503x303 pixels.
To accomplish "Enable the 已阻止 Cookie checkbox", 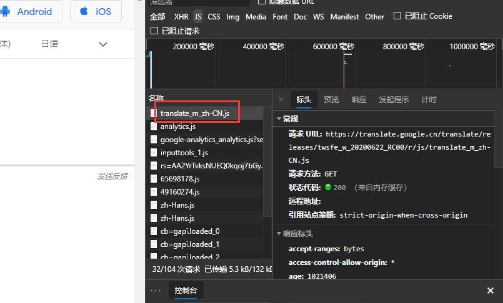I will point(397,16).
